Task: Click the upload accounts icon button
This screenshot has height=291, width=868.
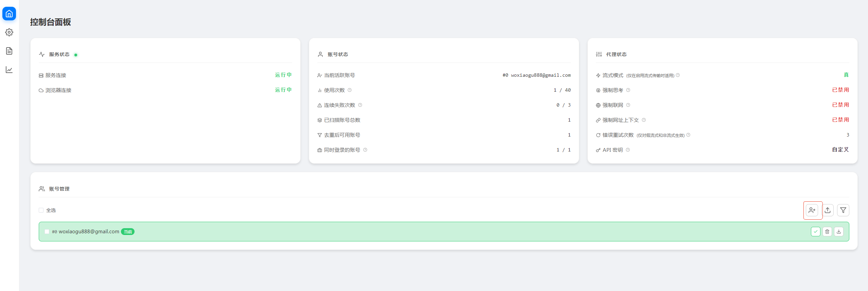Action: (x=828, y=210)
